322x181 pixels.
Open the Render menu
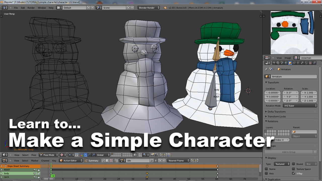(31, 8)
